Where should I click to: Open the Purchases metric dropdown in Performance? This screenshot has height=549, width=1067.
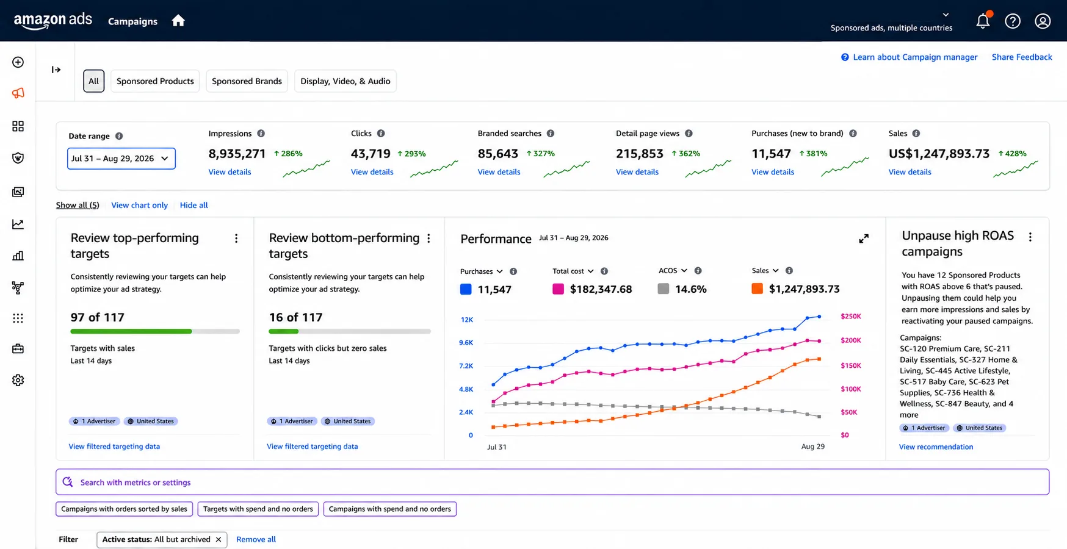tap(482, 271)
